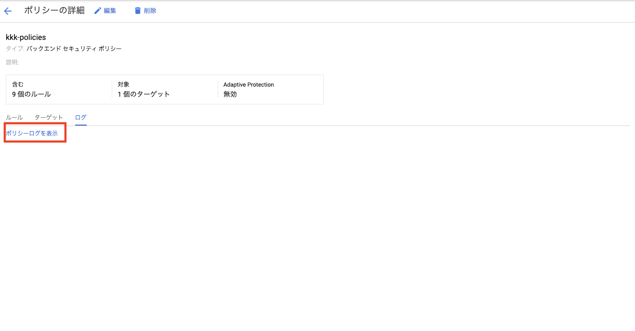Click the 無効 status under Adaptive Protection
The width and height of the screenshot is (635, 331).
(x=230, y=94)
